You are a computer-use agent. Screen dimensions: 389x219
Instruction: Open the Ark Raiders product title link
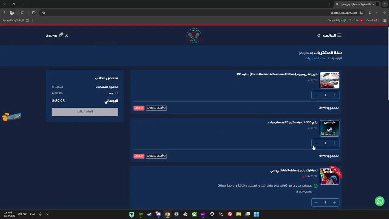click(294, 170)
